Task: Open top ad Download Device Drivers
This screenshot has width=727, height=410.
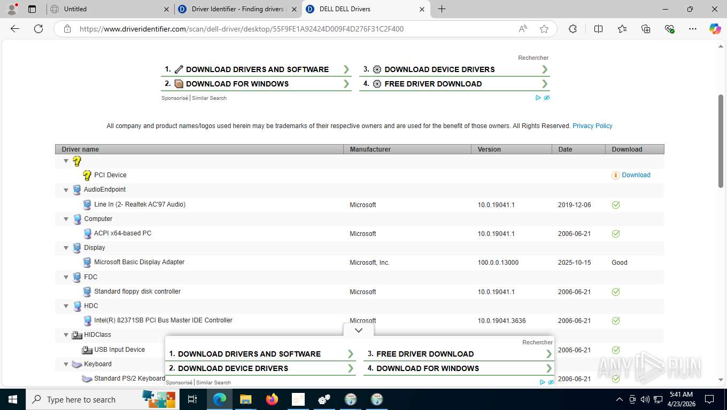Action: tap(454, 69)
